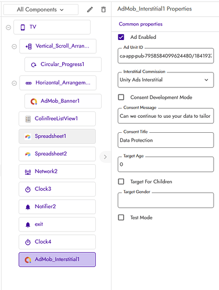Screen dimensions: 219x290
Task: Select Circular_Progress1 in the tree
Action: [x=63, y=64]
